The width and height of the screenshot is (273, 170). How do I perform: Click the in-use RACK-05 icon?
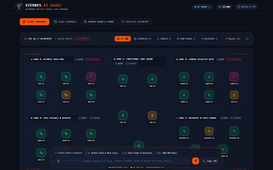[x=66, y=95]
